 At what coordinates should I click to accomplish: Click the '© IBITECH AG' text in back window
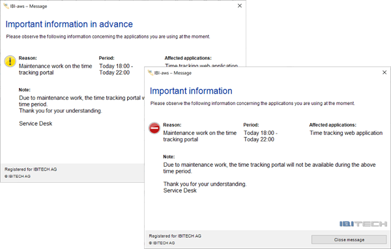tap(17, 176)
